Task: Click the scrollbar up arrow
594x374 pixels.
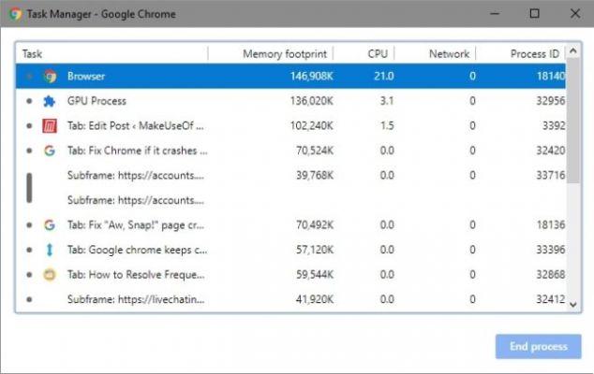Action: coord(573,50)
